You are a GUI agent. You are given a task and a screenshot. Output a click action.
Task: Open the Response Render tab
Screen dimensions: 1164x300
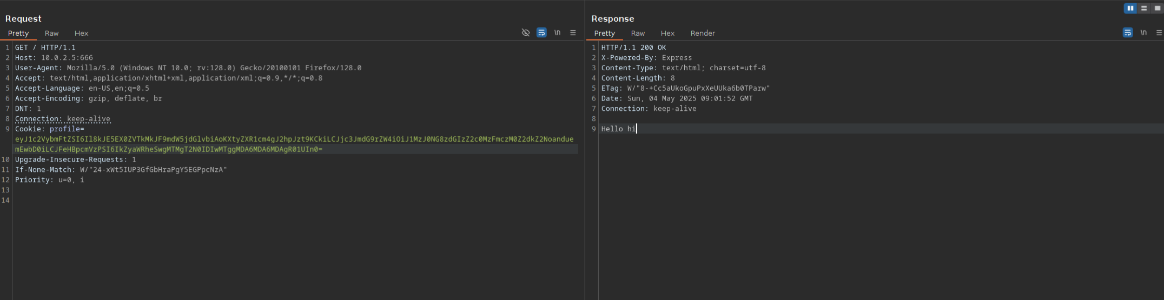[x=703, y=34]
